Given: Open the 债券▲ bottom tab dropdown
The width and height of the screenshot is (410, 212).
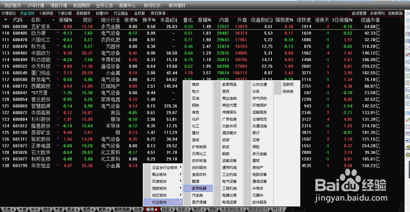Looking at the screenshot, I should click(89, 210).
